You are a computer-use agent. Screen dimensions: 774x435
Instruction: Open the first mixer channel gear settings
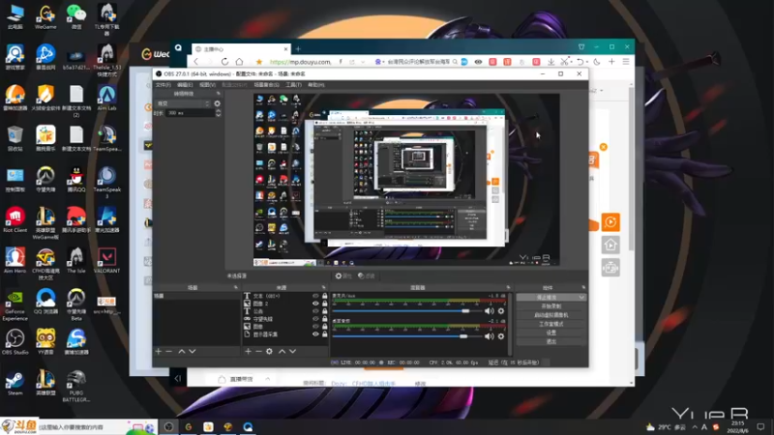[501, 311]
